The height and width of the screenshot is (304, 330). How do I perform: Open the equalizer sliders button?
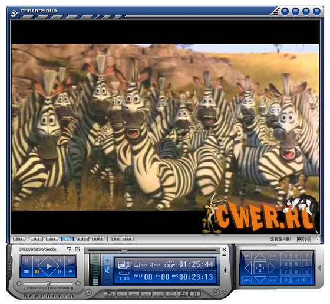pos(195,294)
